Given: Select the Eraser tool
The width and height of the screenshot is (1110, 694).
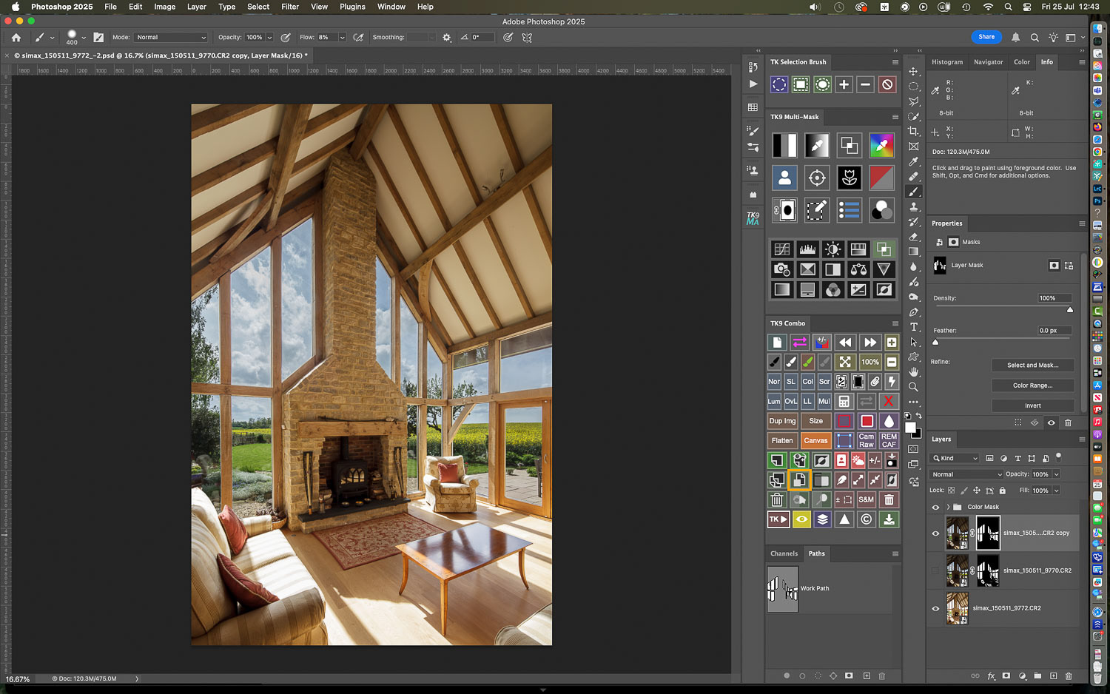Looking at the screenshot, I should (914, 237).
